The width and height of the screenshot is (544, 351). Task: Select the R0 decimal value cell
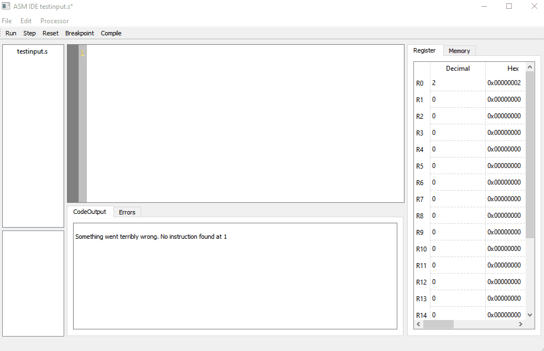click(457, 83)
